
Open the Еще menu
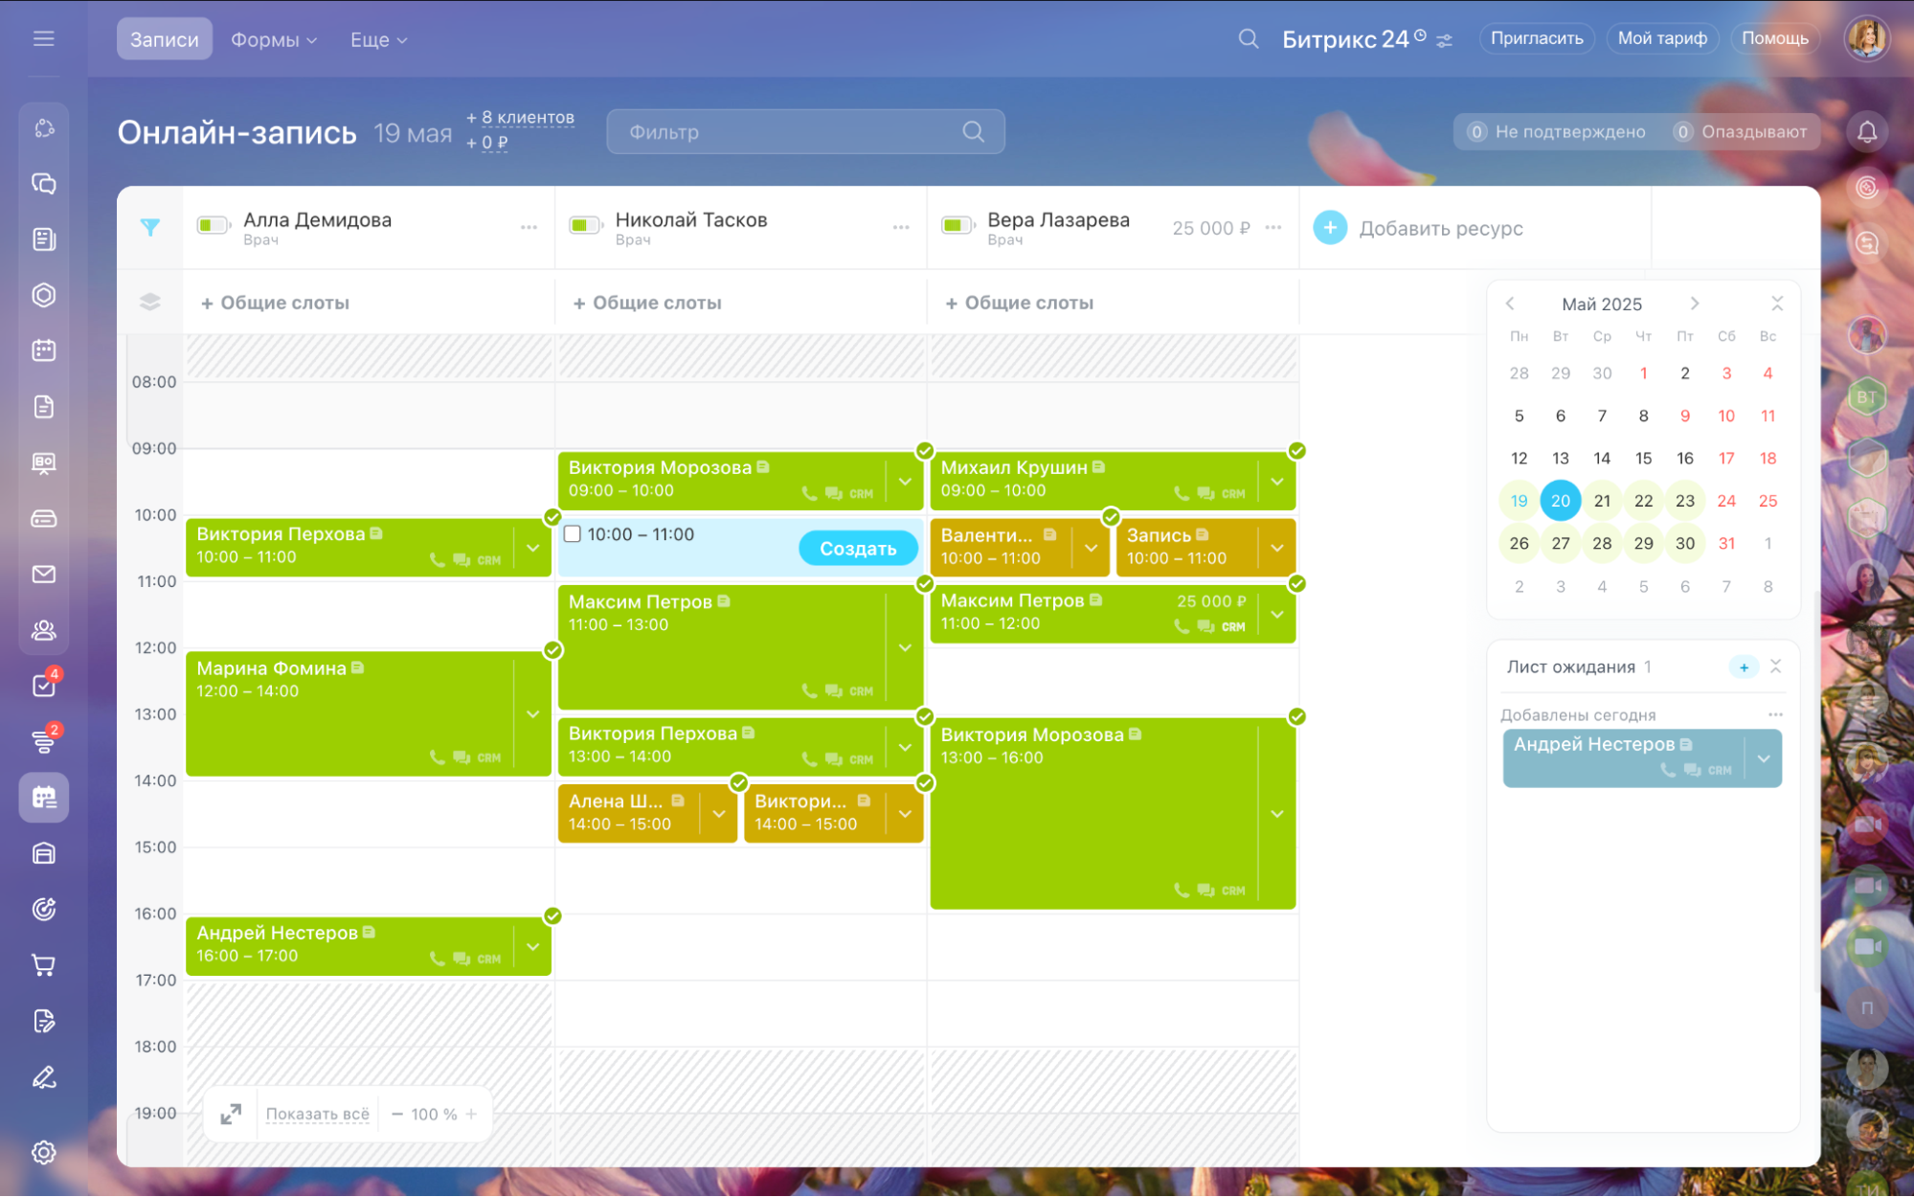[x=378, y=40]
